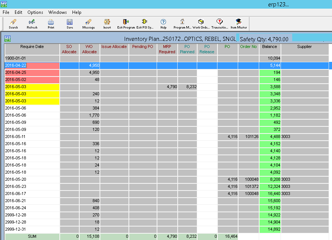Click Exit PSI System on the toolbar
The height and width of the screenshot is (240, 332).
pyautogui.click(x=145, y=24)
